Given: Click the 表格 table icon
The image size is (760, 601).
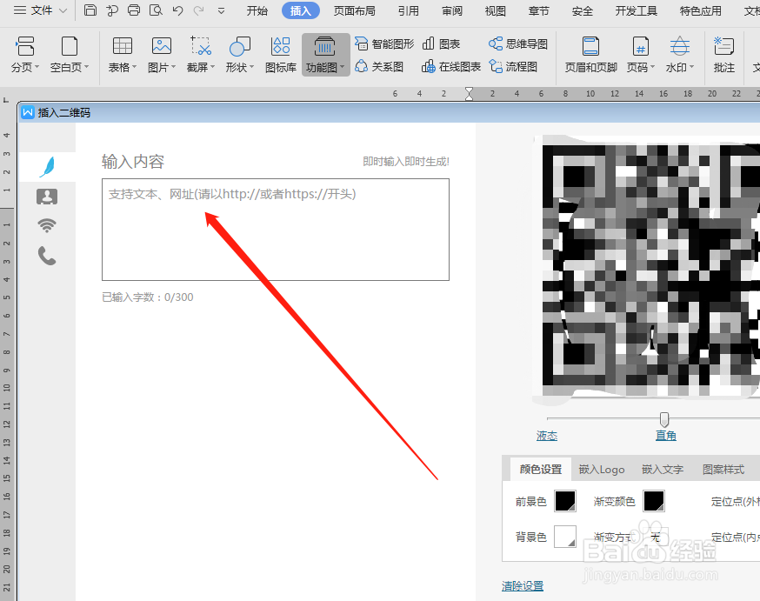Looking at the screenshot, I should [122, 46].
